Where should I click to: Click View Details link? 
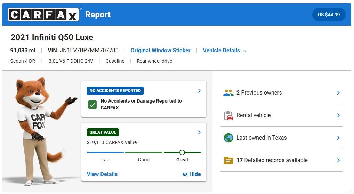click(102, 174)
